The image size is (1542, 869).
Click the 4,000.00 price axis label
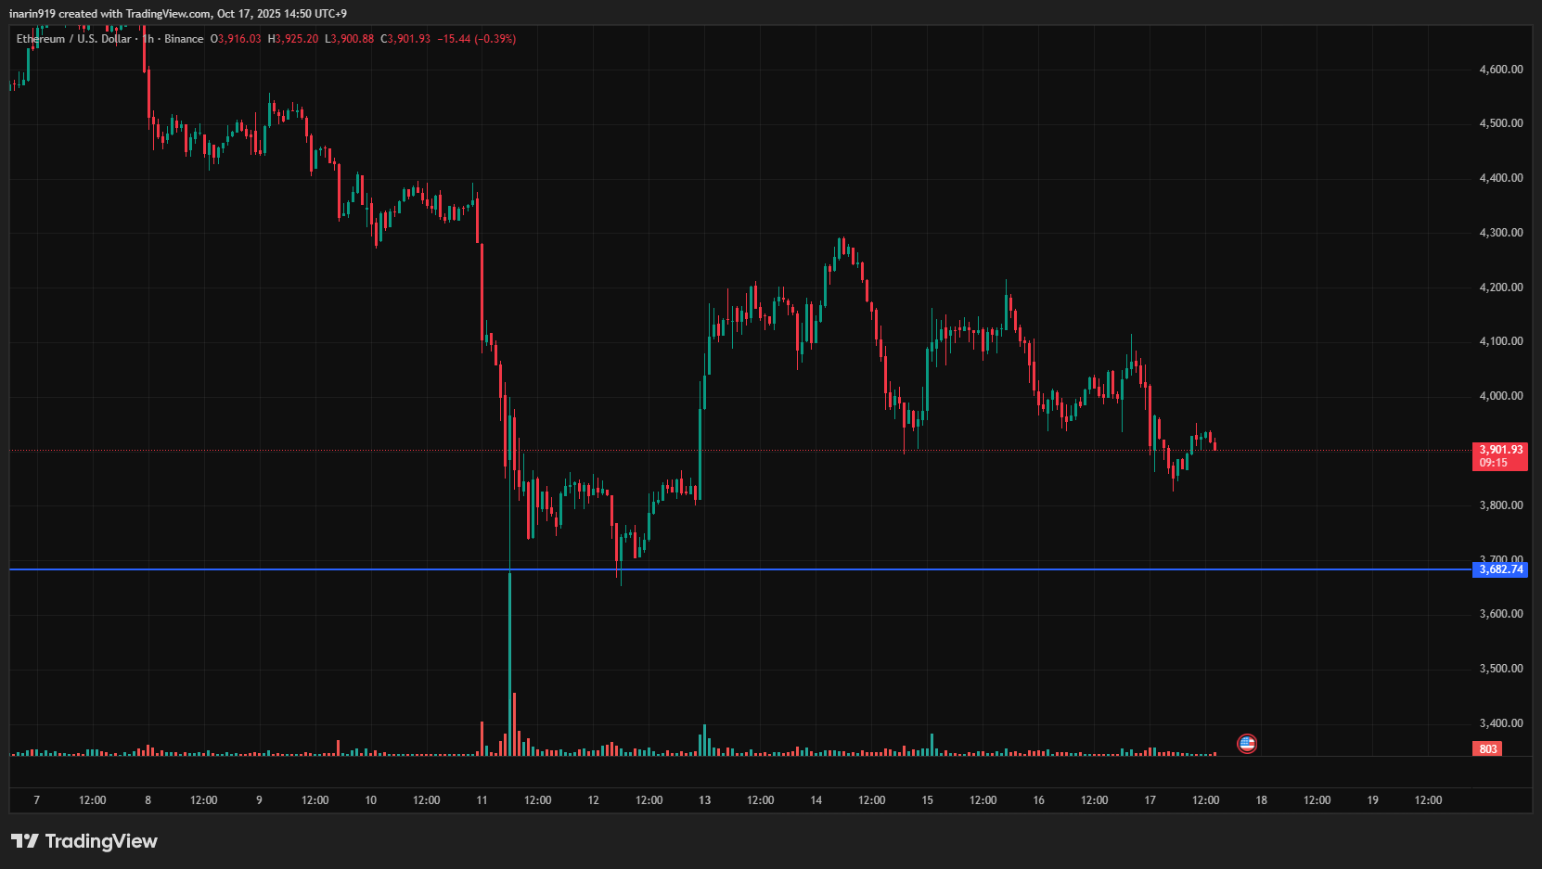click(1500, 396)
